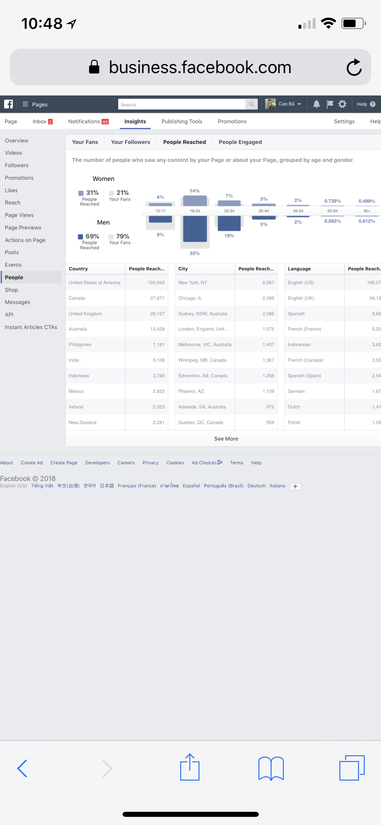Viewport: 381px width, 825px height.
Task: Switch to the People Engaged tab
Action: point(240,142)
